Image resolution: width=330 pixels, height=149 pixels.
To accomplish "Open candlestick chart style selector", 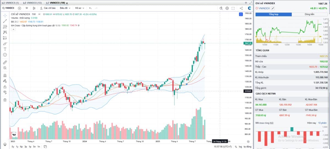I will 34,8.
